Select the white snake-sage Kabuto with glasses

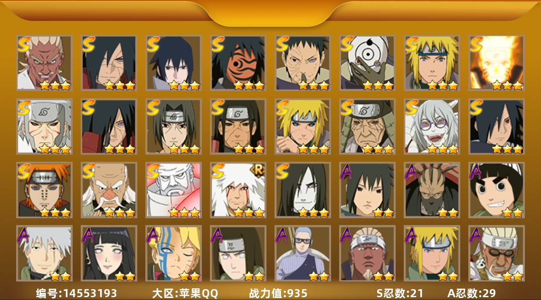tap(432, 126)
